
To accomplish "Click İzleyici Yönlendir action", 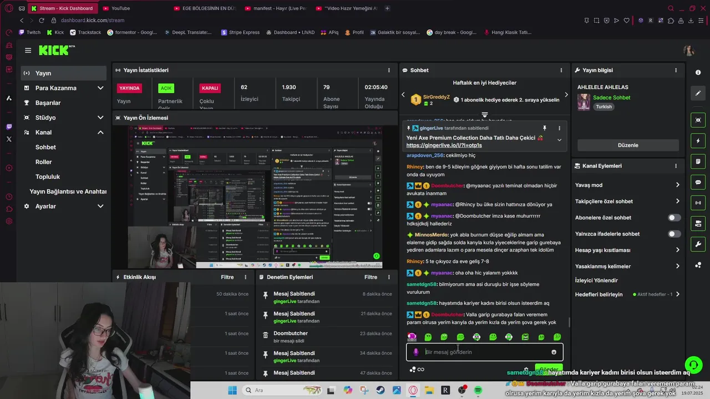I will [x=596, y=280].
